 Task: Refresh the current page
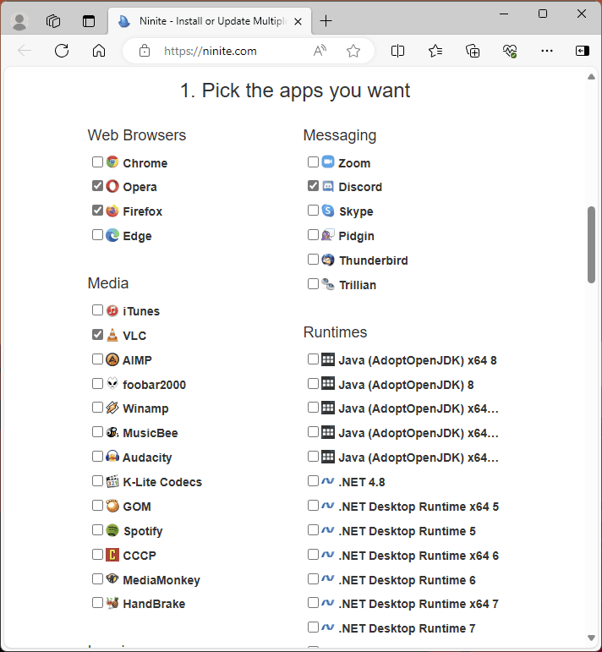click(x=62, y=51)
